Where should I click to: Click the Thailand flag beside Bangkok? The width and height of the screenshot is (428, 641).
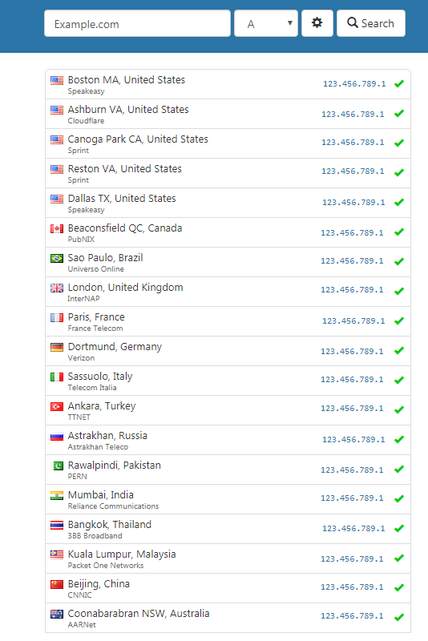[57, 525]
